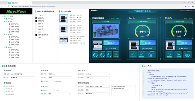Viewport: 195px width, 101px height.
Task: Uncheck the 印刷机1 checkbox
Action: (36, 18)
